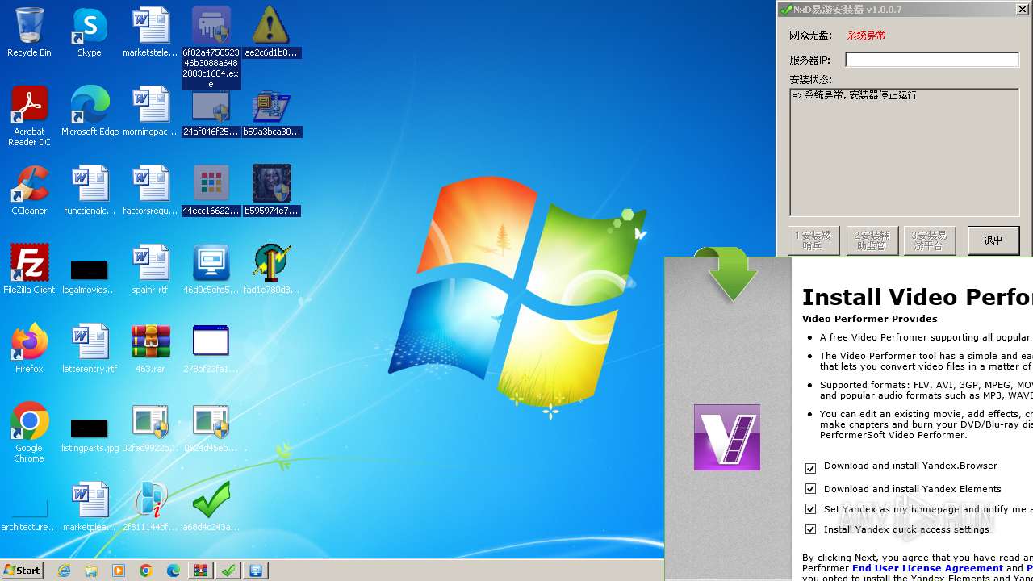Open the Firefox desktop shortcut
Screen dimensions: 1033x581
[x=29, y=349]
